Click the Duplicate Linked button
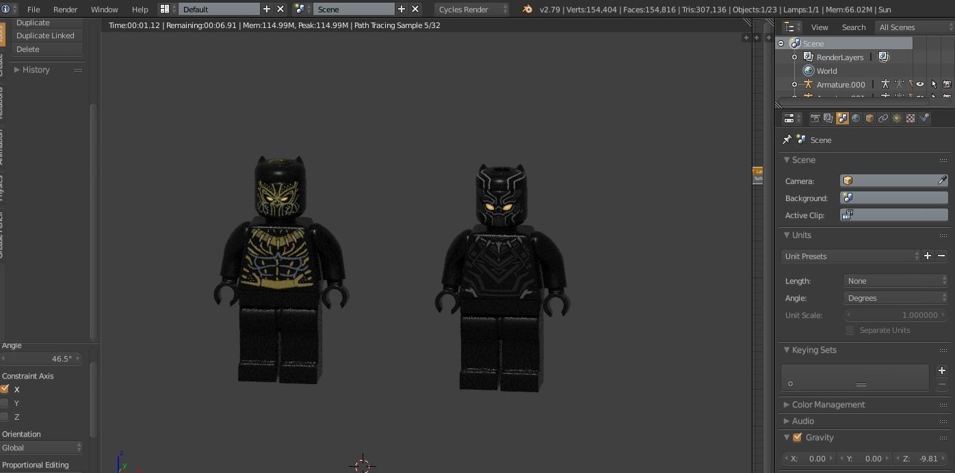 click(x=47, y=35)
